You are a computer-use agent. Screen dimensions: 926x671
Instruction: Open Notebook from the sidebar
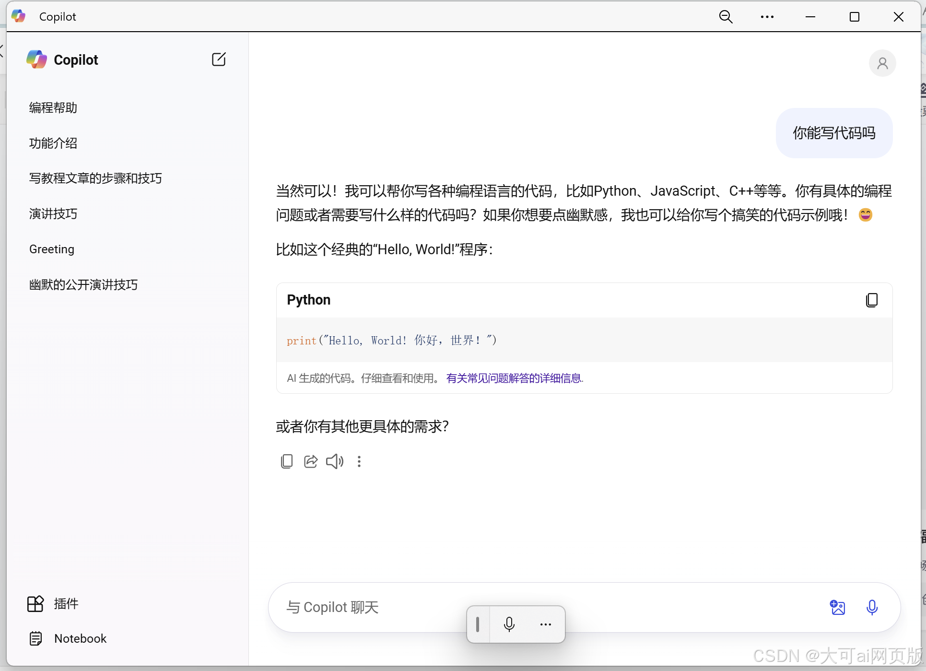[x=68, y=639]
